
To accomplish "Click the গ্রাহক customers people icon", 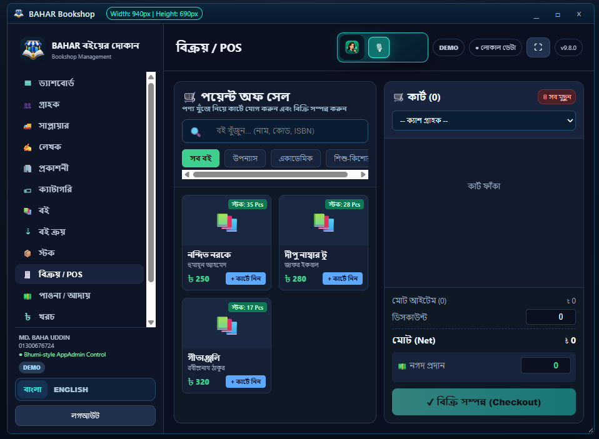I will point(28,106).
